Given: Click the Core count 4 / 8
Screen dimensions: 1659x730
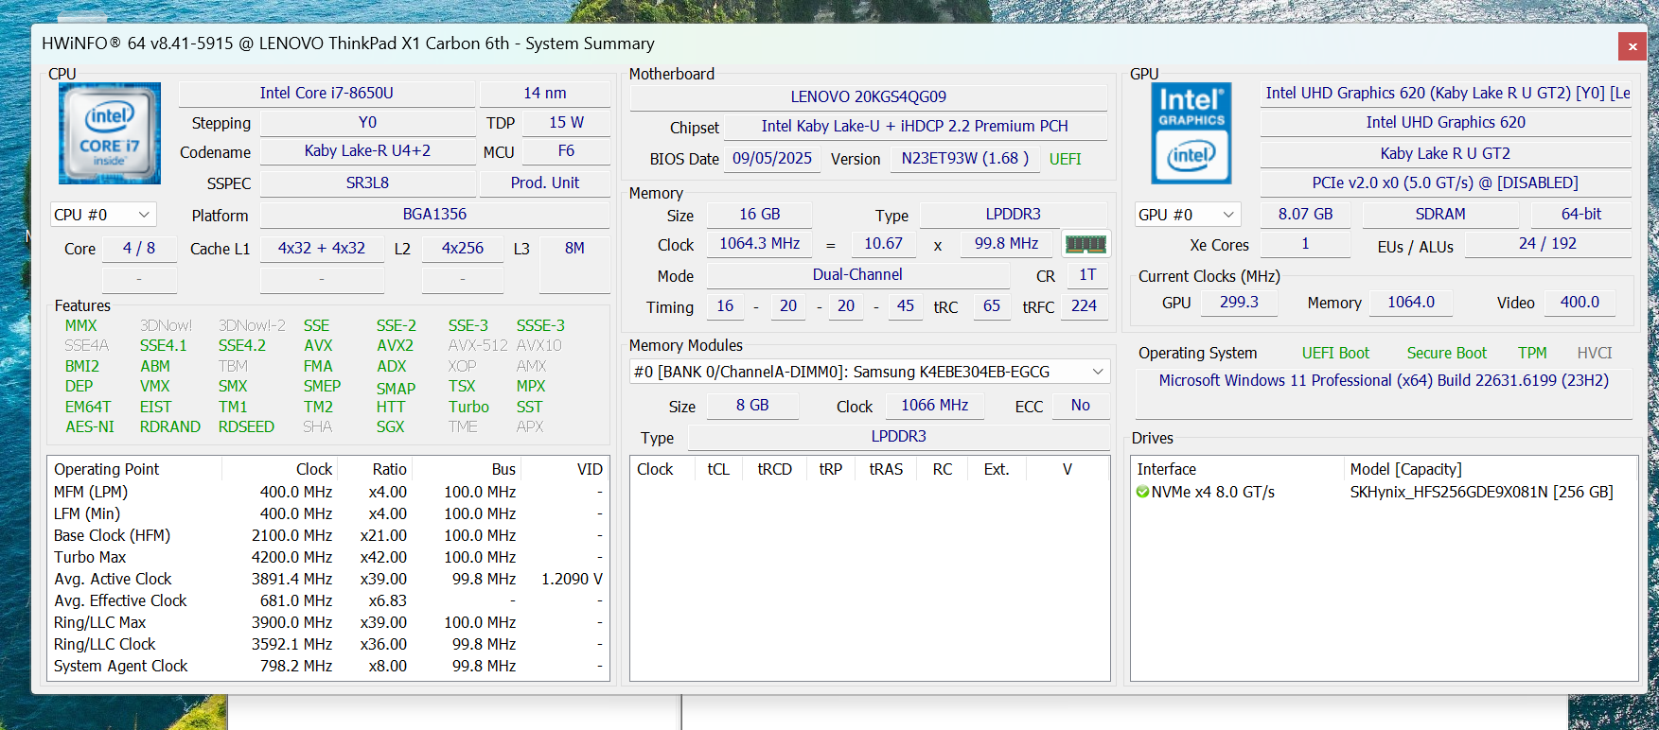Looking at the screenshot, I should 139,248.
